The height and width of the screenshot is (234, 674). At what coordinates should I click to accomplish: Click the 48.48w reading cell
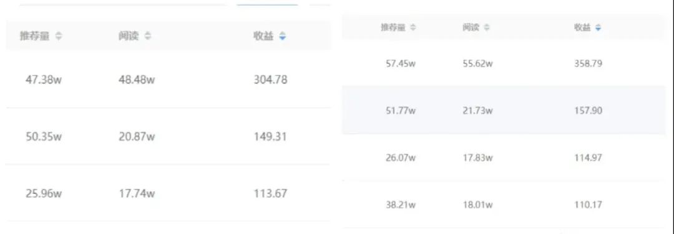click(137, 80)
